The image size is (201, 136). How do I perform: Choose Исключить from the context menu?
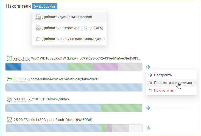(163, 90)
